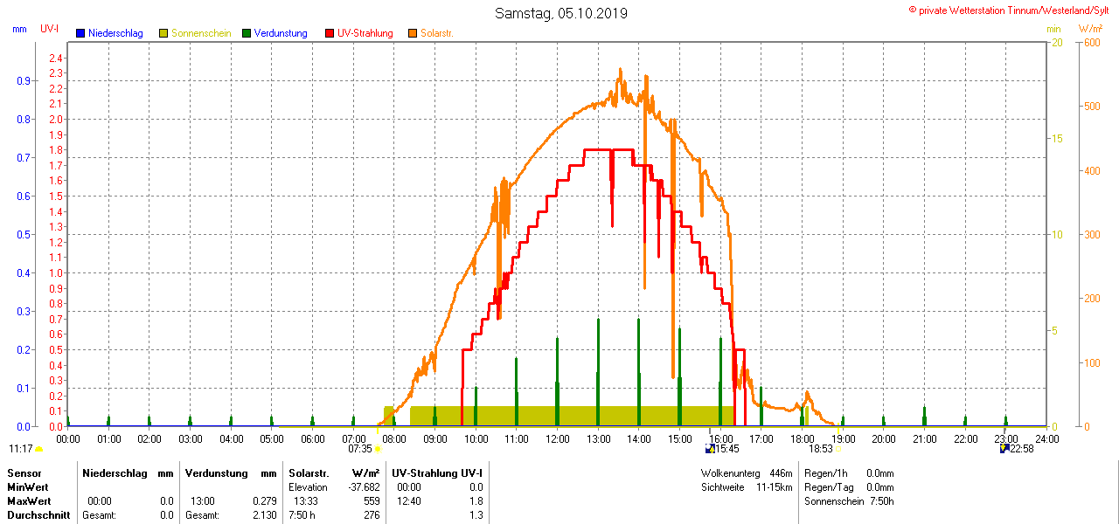Image resolution: width=1119 pixels, height=524 pixels.
Task: Click the Niederschlag legend label
Action: click(x=115, y=33)
